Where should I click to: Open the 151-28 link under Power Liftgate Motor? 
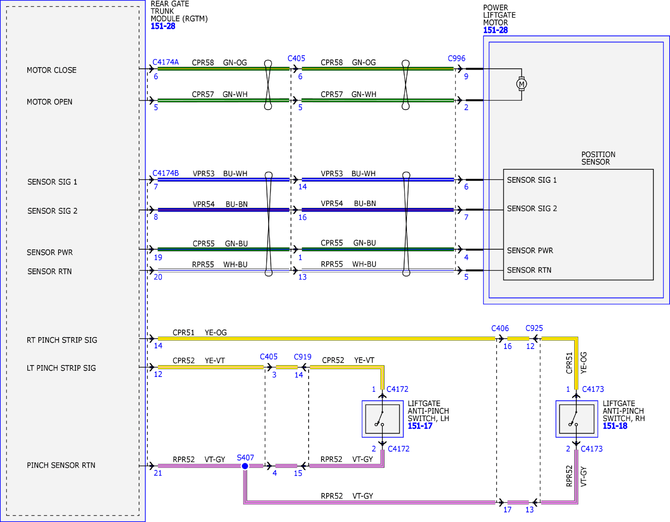click(x=495, y=30)
